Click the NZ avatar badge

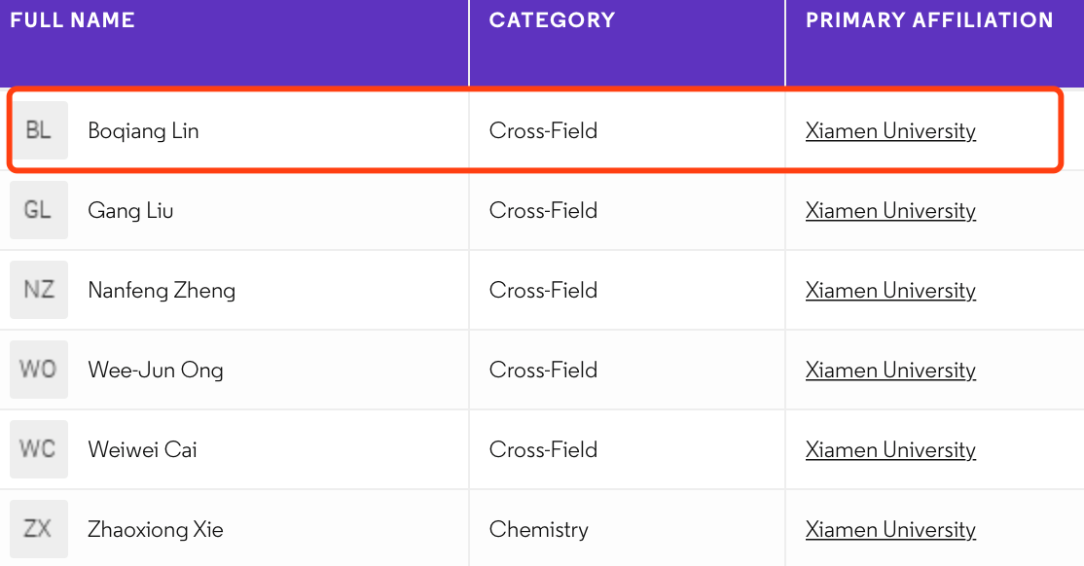pos(39,290)
